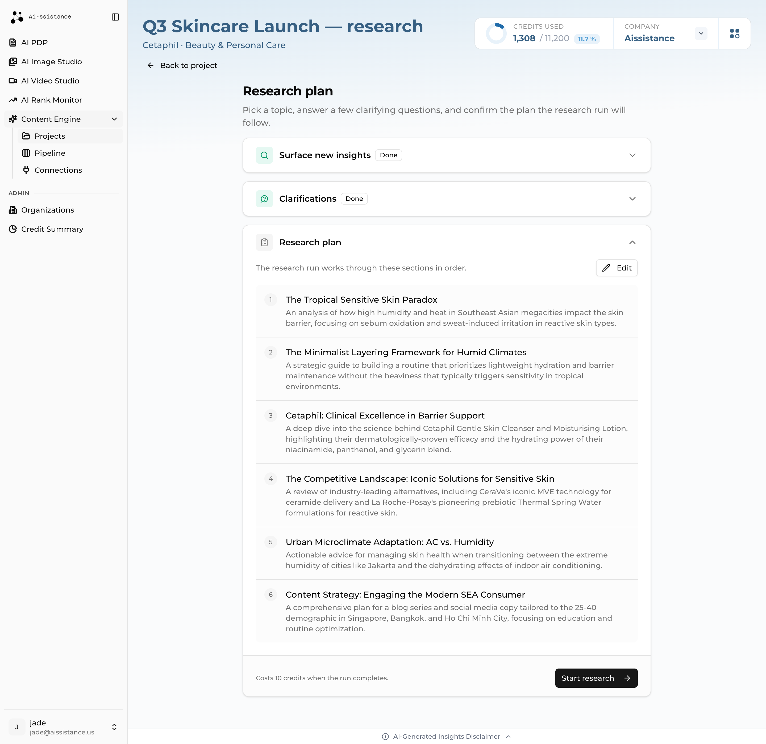Open AI PDP in sidebar
Screen dimensions: 766x744
(63, 43)
